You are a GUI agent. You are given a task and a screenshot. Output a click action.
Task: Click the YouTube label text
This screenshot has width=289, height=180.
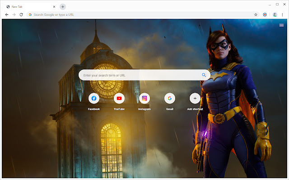point(119,109)
